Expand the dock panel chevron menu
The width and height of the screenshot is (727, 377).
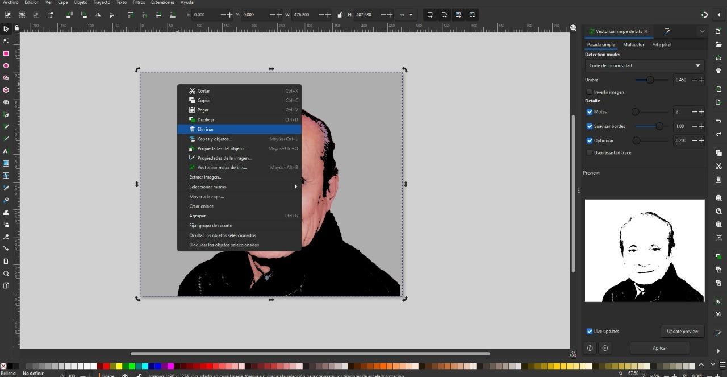tap(702, 31)
